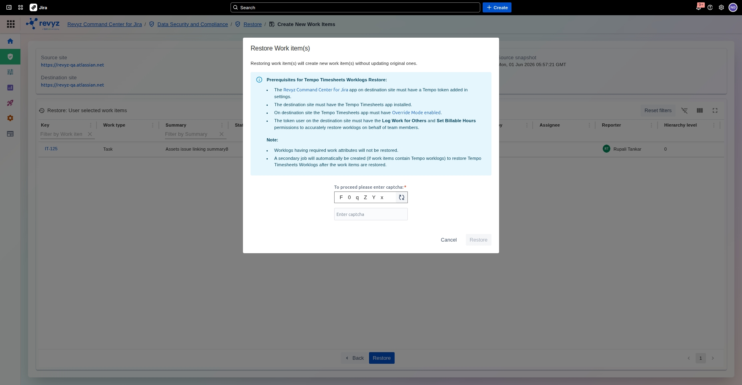Click the Enter captcha input field
This screenshot has height=385, width=742.
point(371,214)
